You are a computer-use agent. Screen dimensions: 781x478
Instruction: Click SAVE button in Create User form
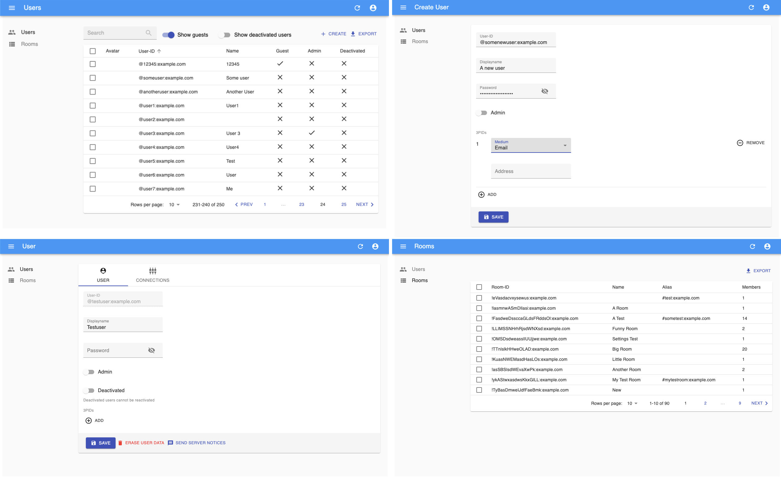493,217
